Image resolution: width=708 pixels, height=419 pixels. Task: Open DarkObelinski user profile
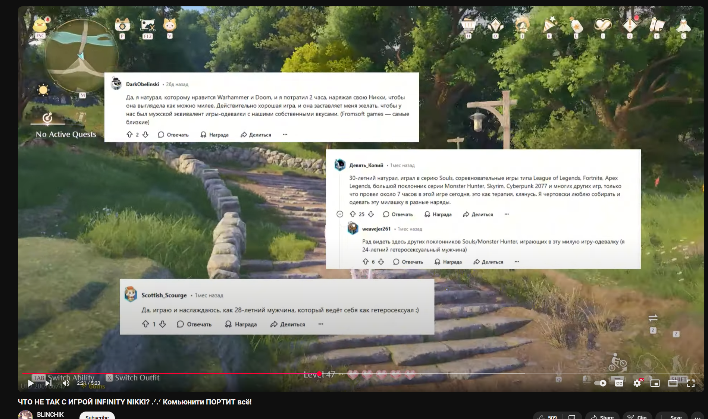click(x=142, y=84)
